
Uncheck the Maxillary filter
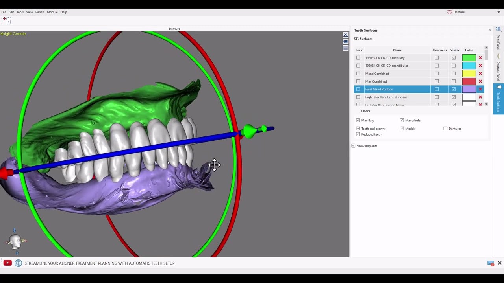(358, 120)
